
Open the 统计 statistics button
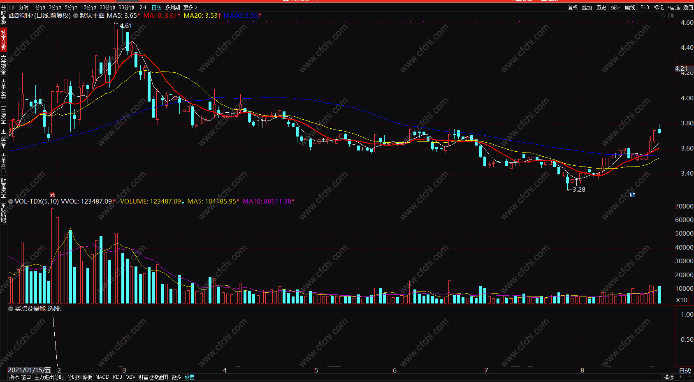pos(616,7)
